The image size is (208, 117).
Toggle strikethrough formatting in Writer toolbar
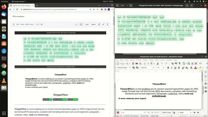179,68
